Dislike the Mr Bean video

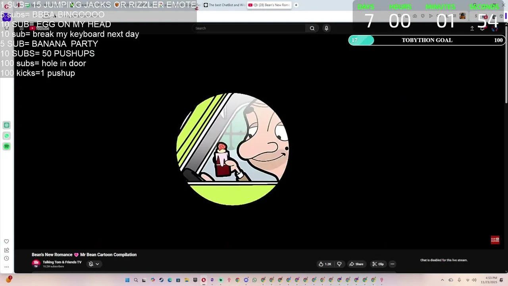coord(339,264)
